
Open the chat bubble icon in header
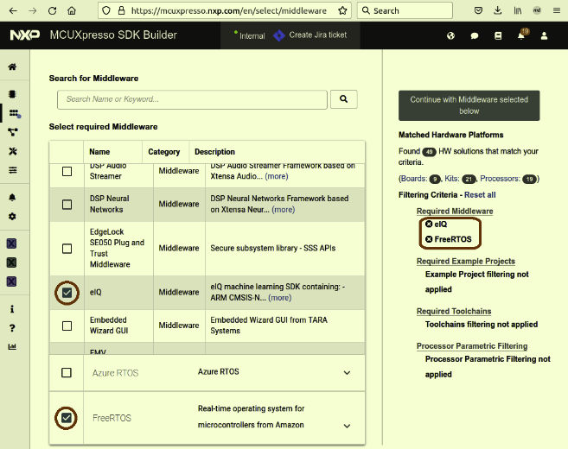coord(474,35)
